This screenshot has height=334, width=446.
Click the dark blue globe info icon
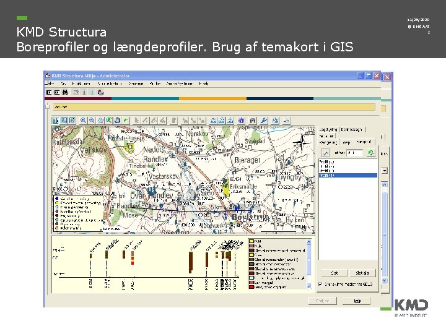click(x=241, y=121)
